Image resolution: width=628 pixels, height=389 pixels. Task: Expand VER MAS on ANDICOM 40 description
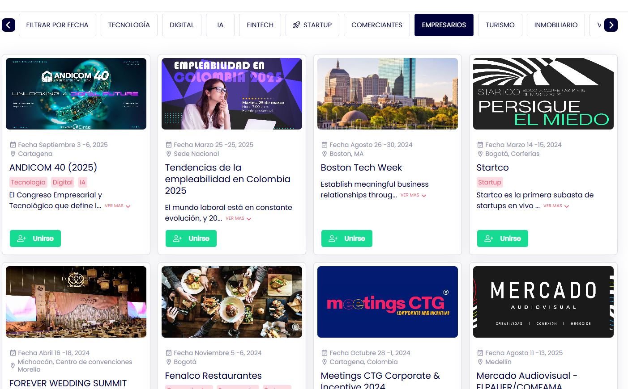pyautogui.click(x=117, y=206)
